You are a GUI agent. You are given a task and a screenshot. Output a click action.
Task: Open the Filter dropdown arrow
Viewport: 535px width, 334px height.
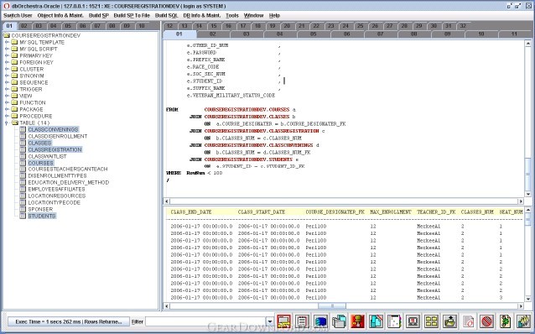(269, 321)
